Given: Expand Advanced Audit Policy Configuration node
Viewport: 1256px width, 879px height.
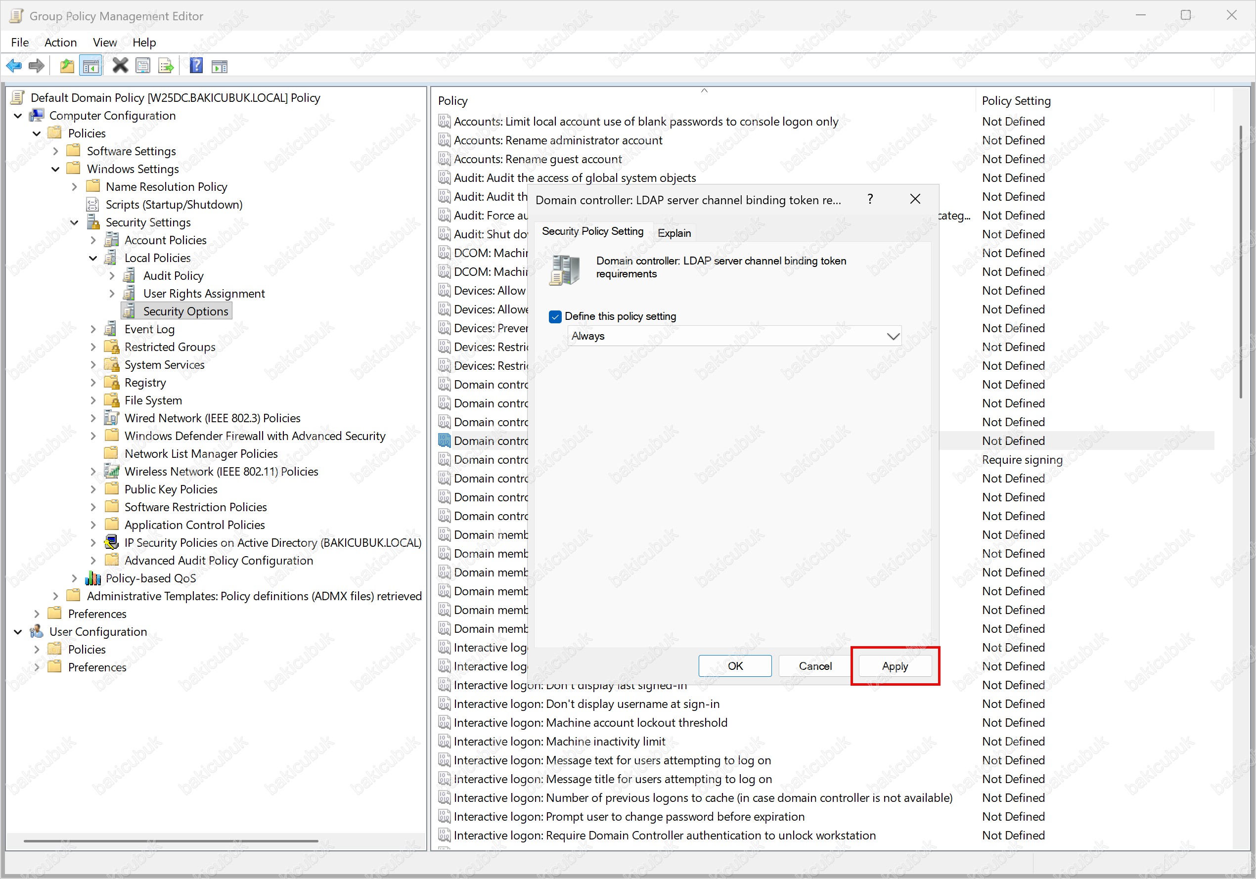Looking at the screenshot, I should click(93, 560).
